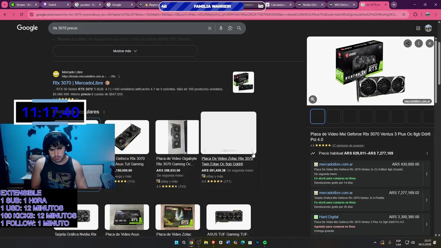
Task: Open Hard Digital seller link
Action: tap(329, 217)
